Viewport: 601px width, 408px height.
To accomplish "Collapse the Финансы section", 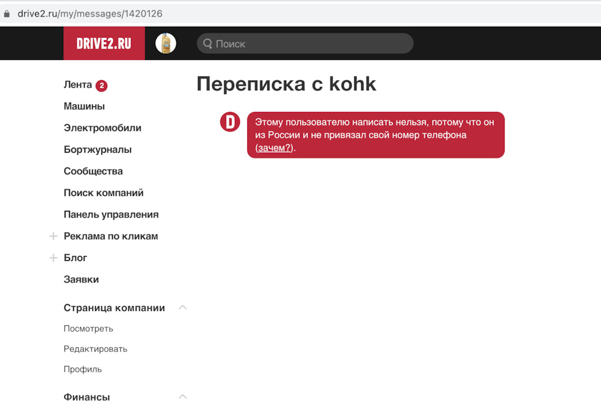I will click(183, 397).
